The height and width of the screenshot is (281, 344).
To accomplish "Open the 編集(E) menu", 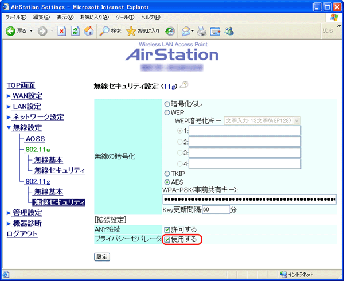I will click(41, 17).
